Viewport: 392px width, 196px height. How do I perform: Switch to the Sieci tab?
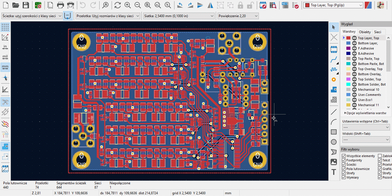[x=377, y=32]
